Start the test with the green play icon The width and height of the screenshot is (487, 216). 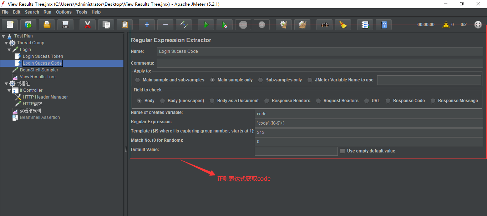coord(206,25)
